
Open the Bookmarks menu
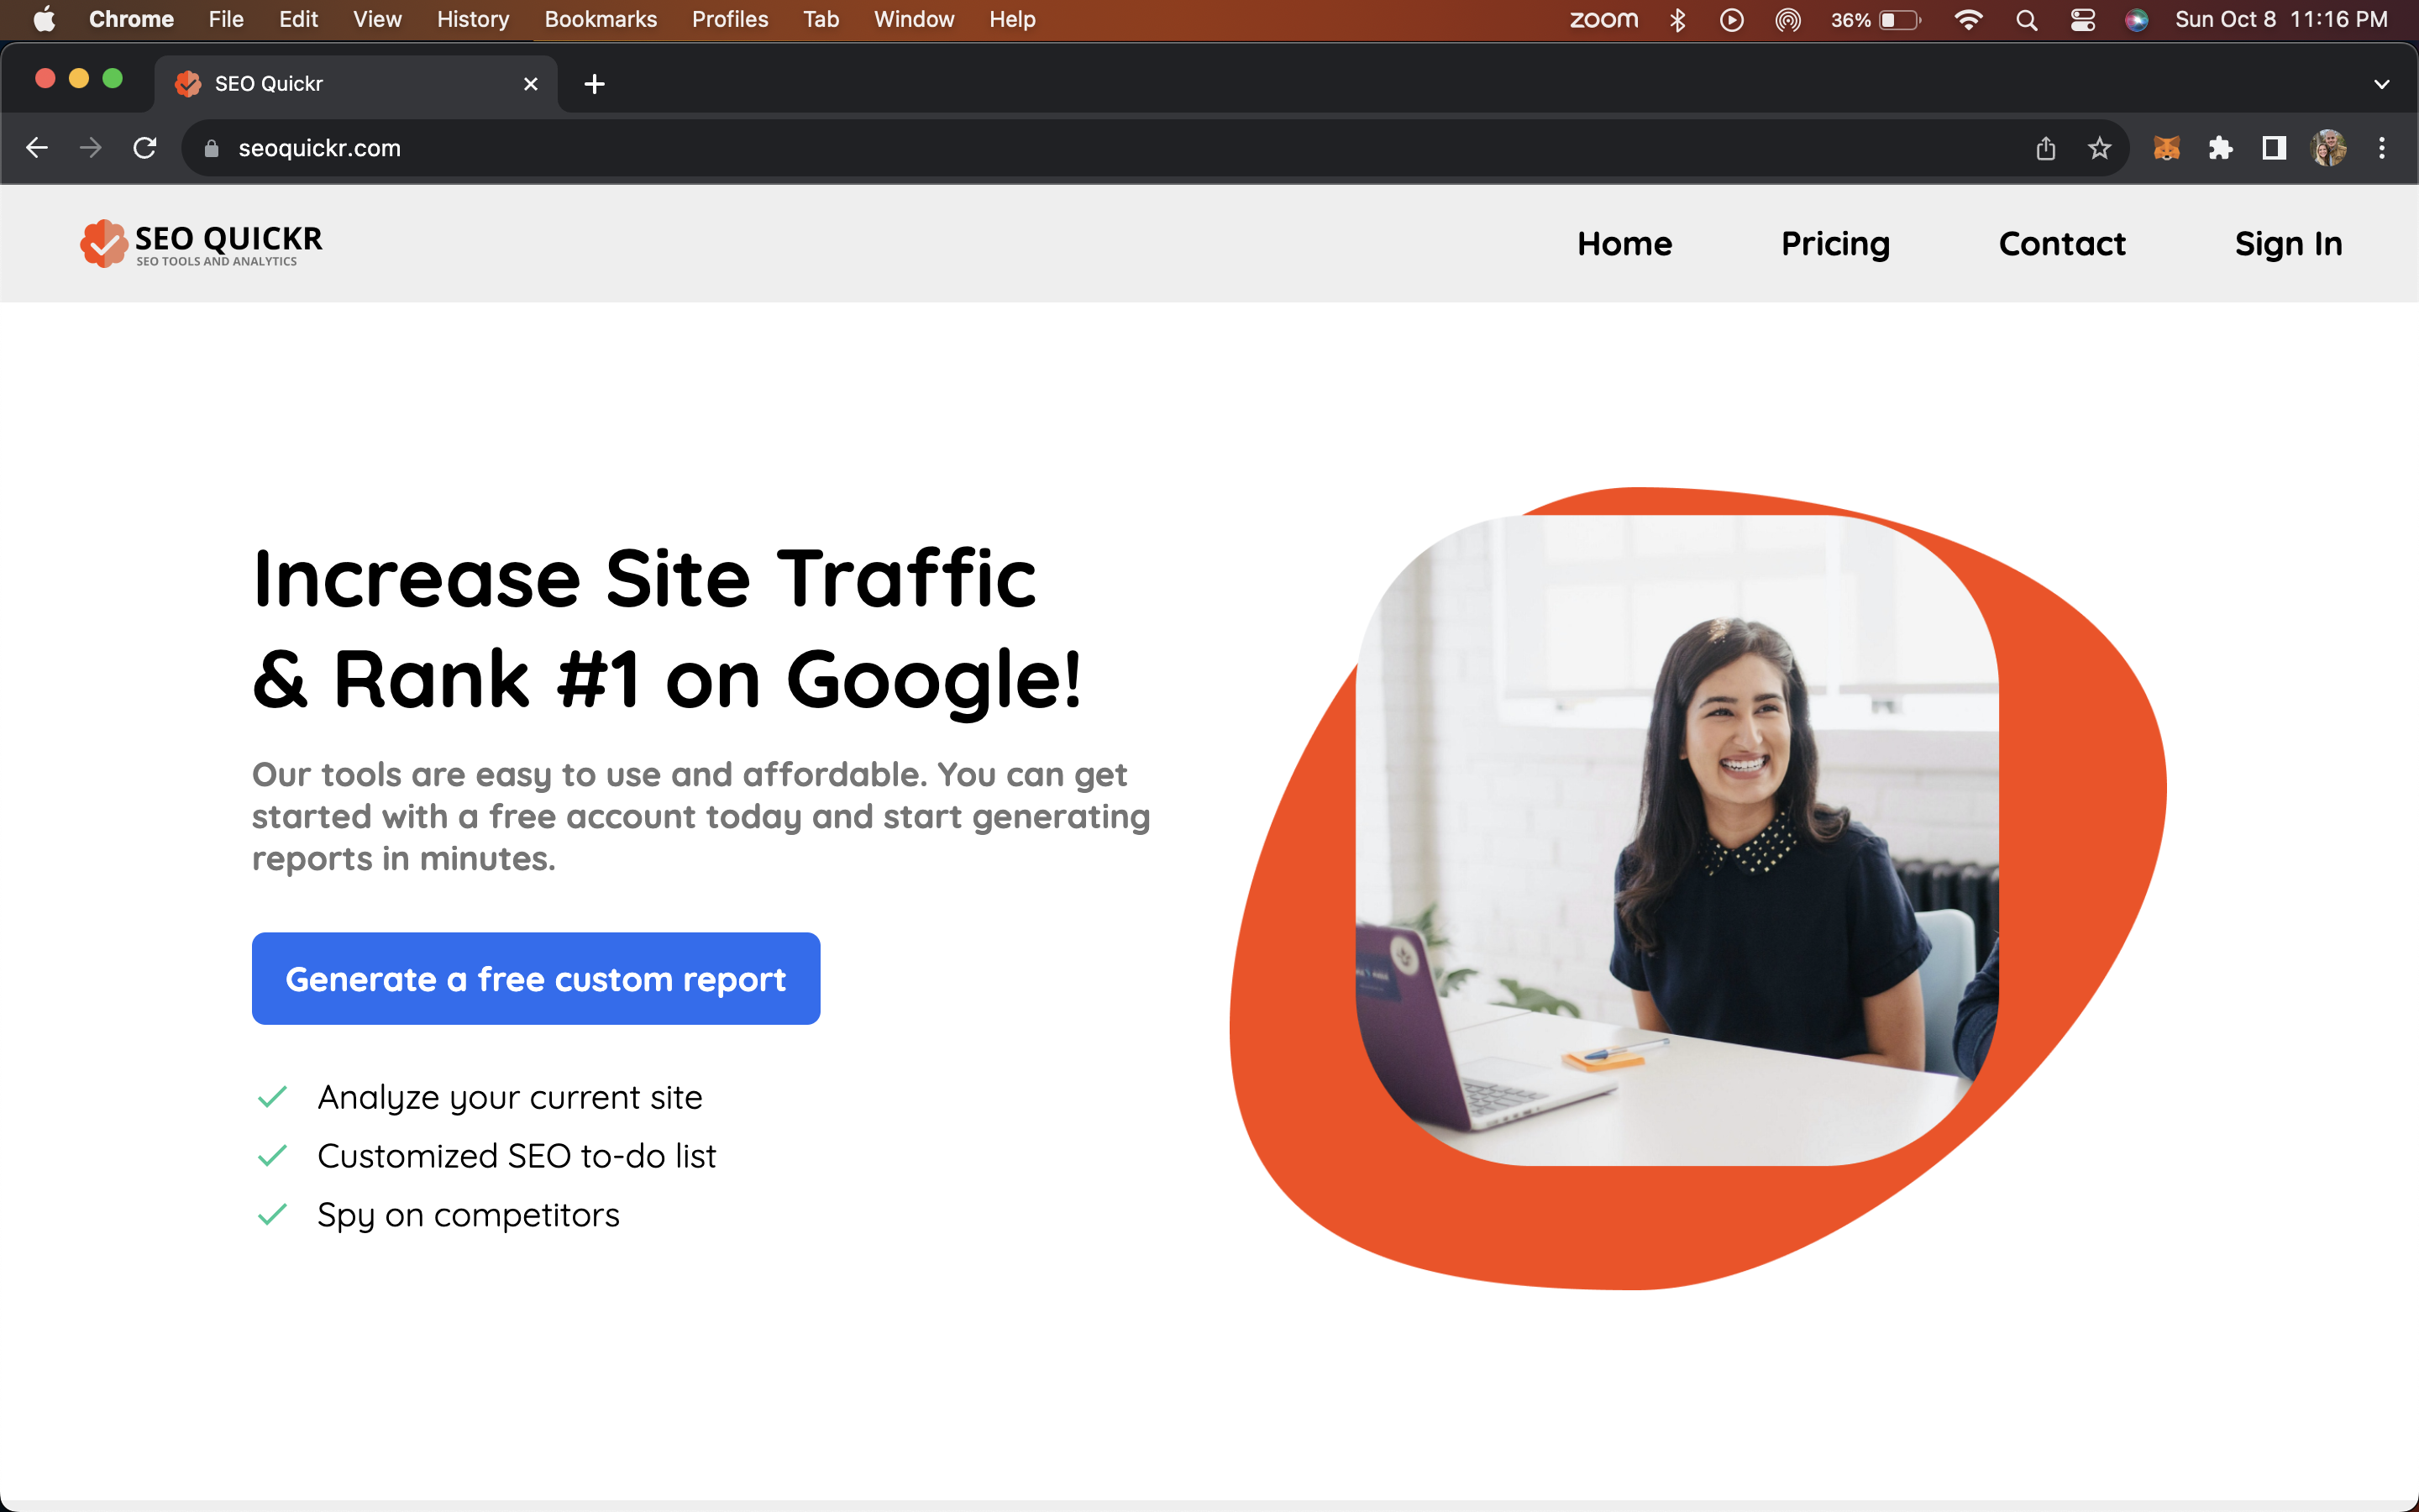[600, 20]
